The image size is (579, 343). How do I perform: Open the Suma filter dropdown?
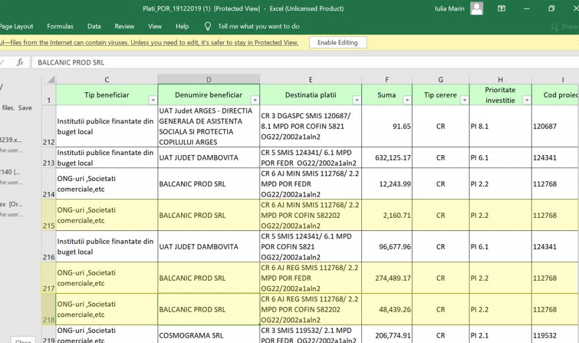click(x=407, y=100)
